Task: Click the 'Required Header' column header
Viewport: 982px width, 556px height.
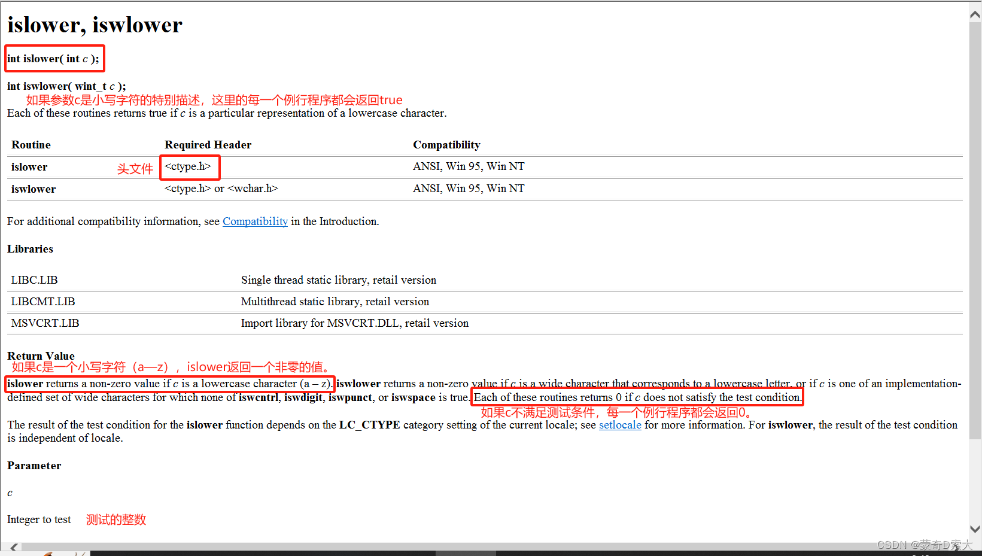Action: [208, 145]
